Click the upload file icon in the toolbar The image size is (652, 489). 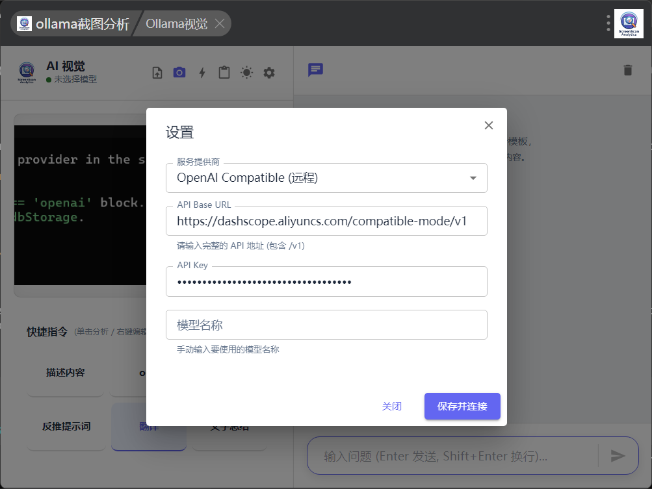point(157,73)
